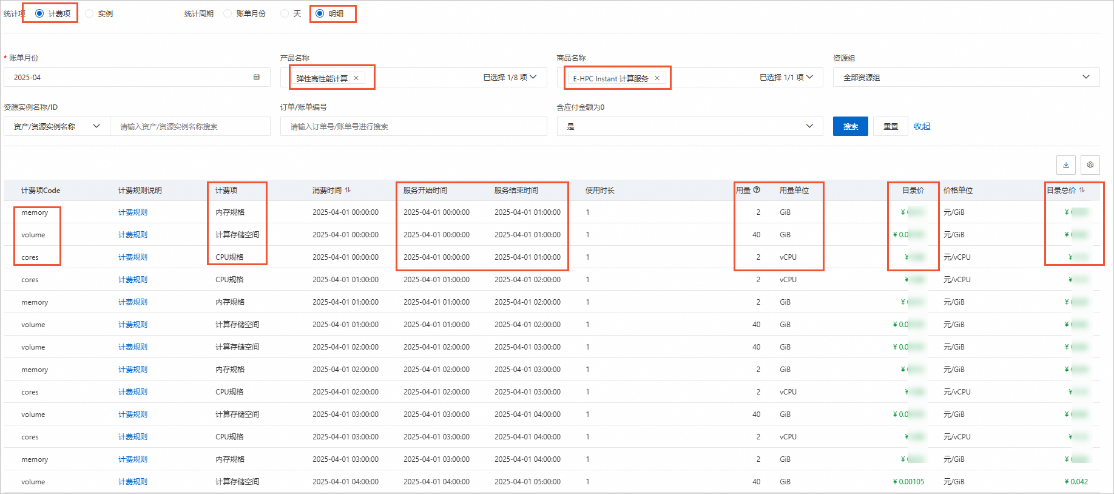Choose 天 statistics period
The width and height of the screenshot is (1114, 494).
click(x=285, y=13)
